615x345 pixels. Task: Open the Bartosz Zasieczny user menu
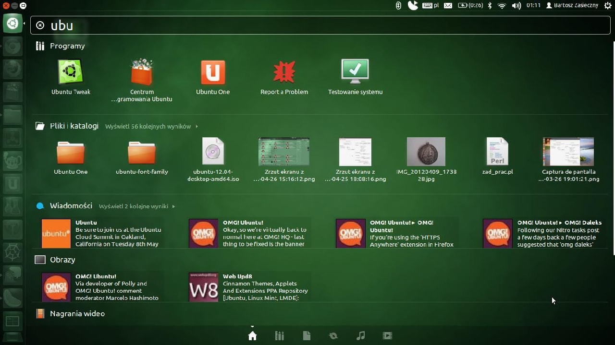pos(572,5)
